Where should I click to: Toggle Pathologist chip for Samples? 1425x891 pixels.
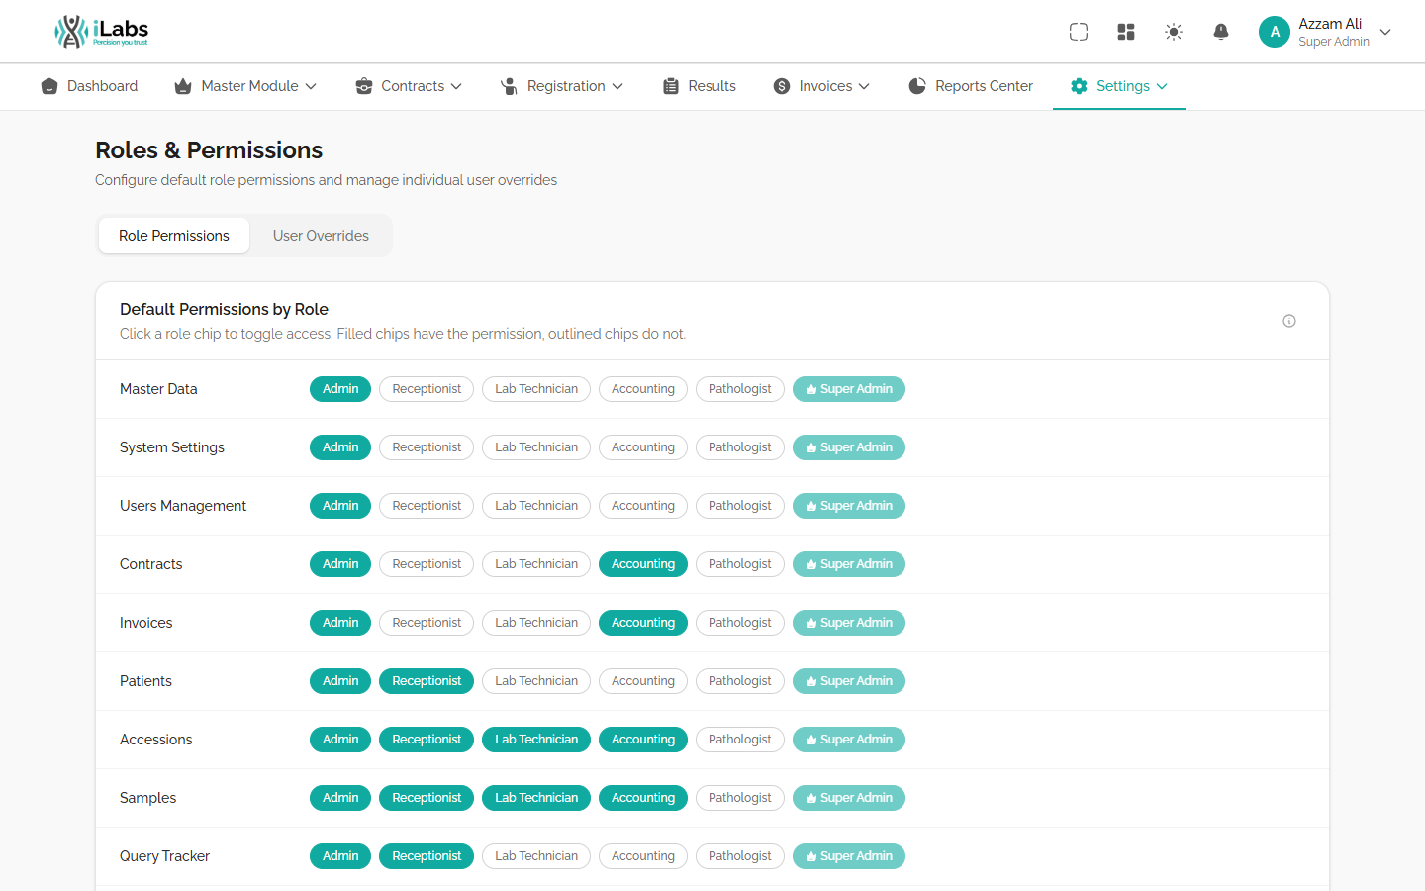[740, 798]
